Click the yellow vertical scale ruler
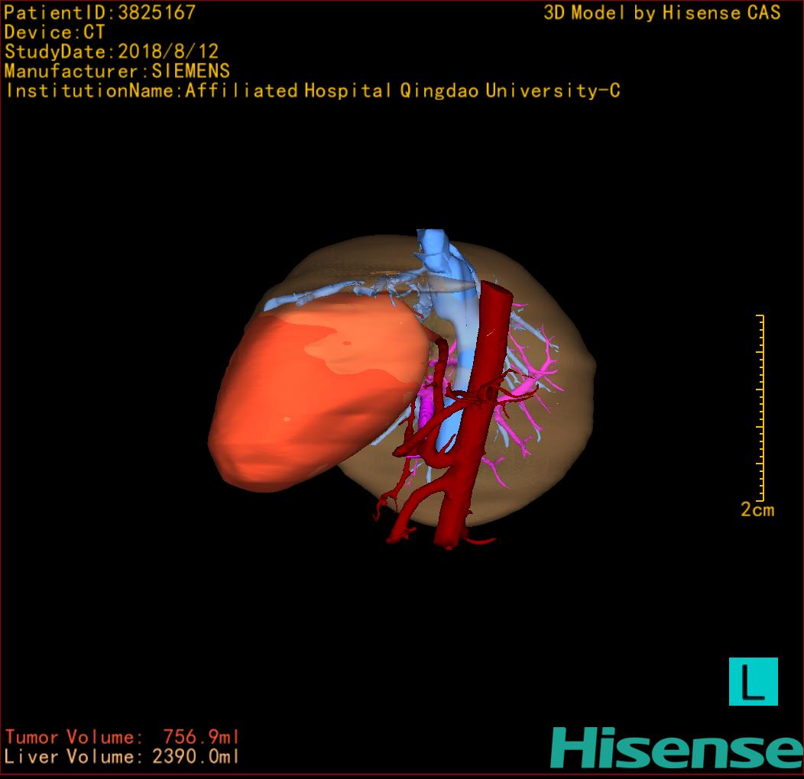The width and height of the screenshot is (804, 779). pos(760,407)
